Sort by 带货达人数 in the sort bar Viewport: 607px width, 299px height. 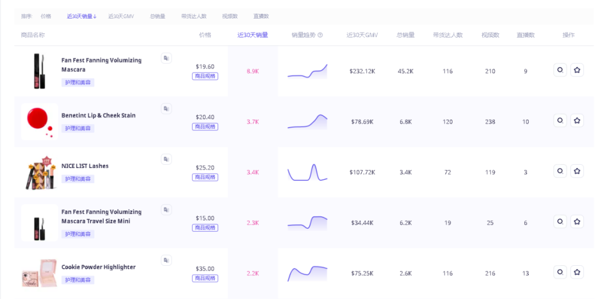(x=194, y=16)
